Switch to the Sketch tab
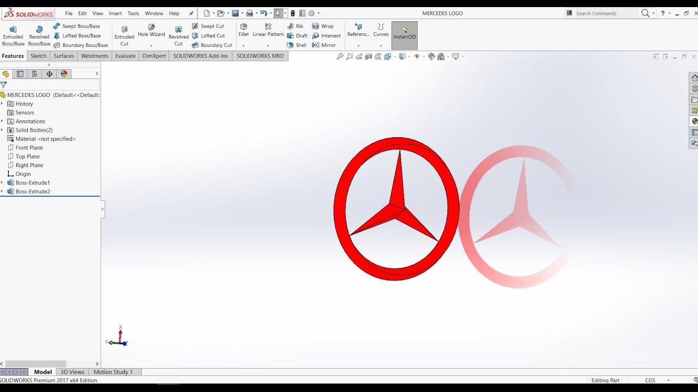 tap(39, 56)
